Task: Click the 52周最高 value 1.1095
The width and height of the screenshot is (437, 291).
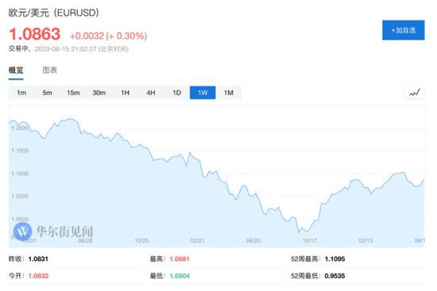Action: 335,259
